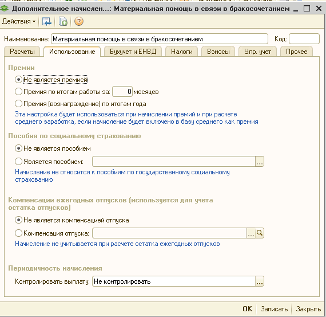
Task: Click the copy-new-element toolbar icon
Action: point(63,21)
